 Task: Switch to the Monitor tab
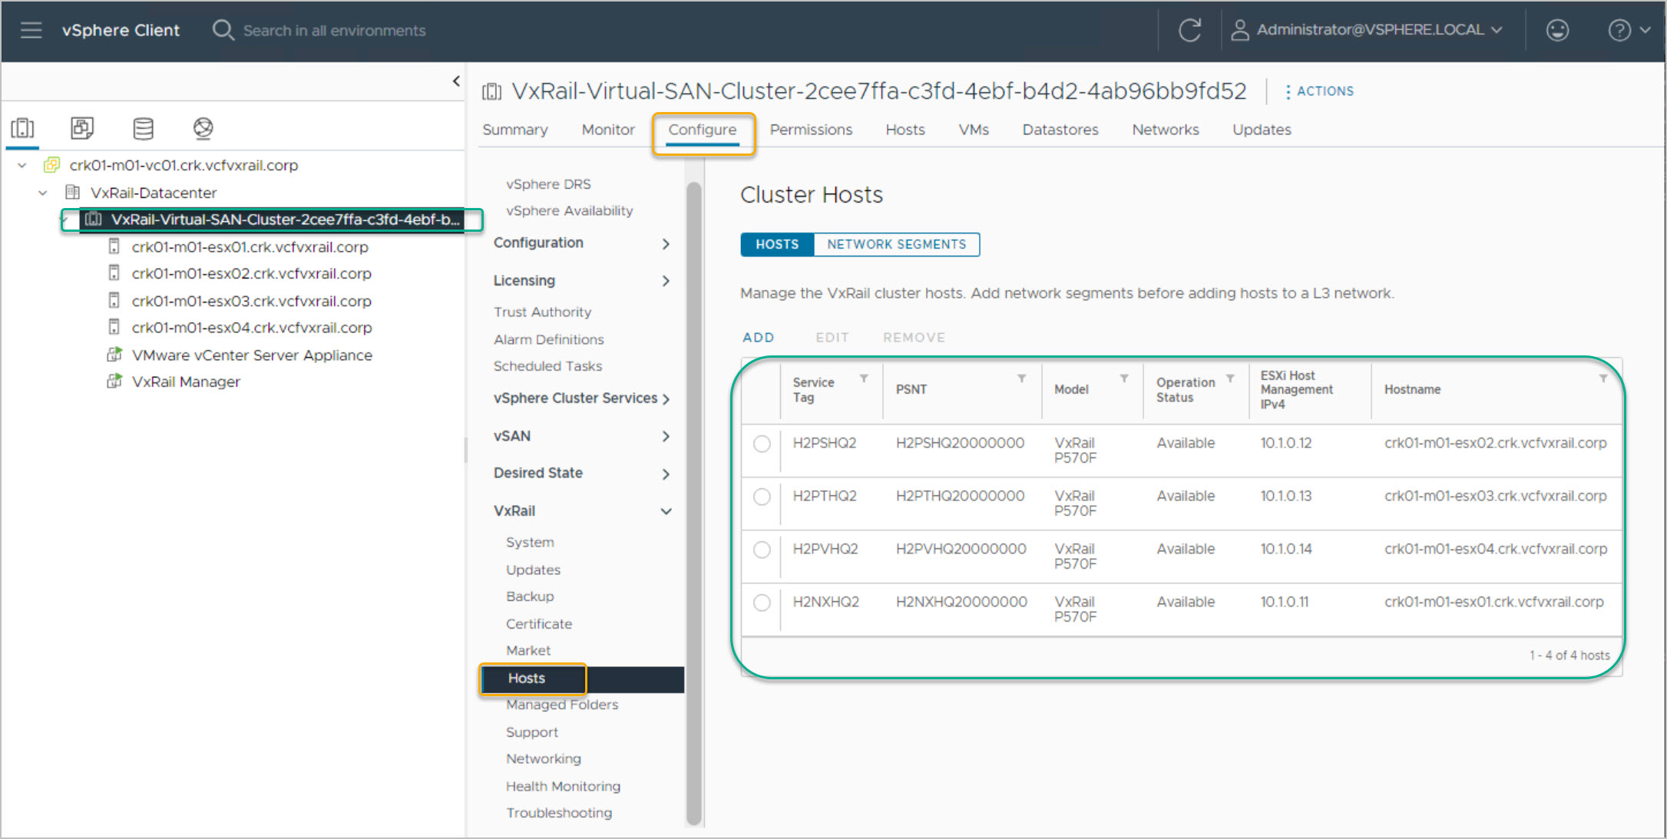[607, 130]
